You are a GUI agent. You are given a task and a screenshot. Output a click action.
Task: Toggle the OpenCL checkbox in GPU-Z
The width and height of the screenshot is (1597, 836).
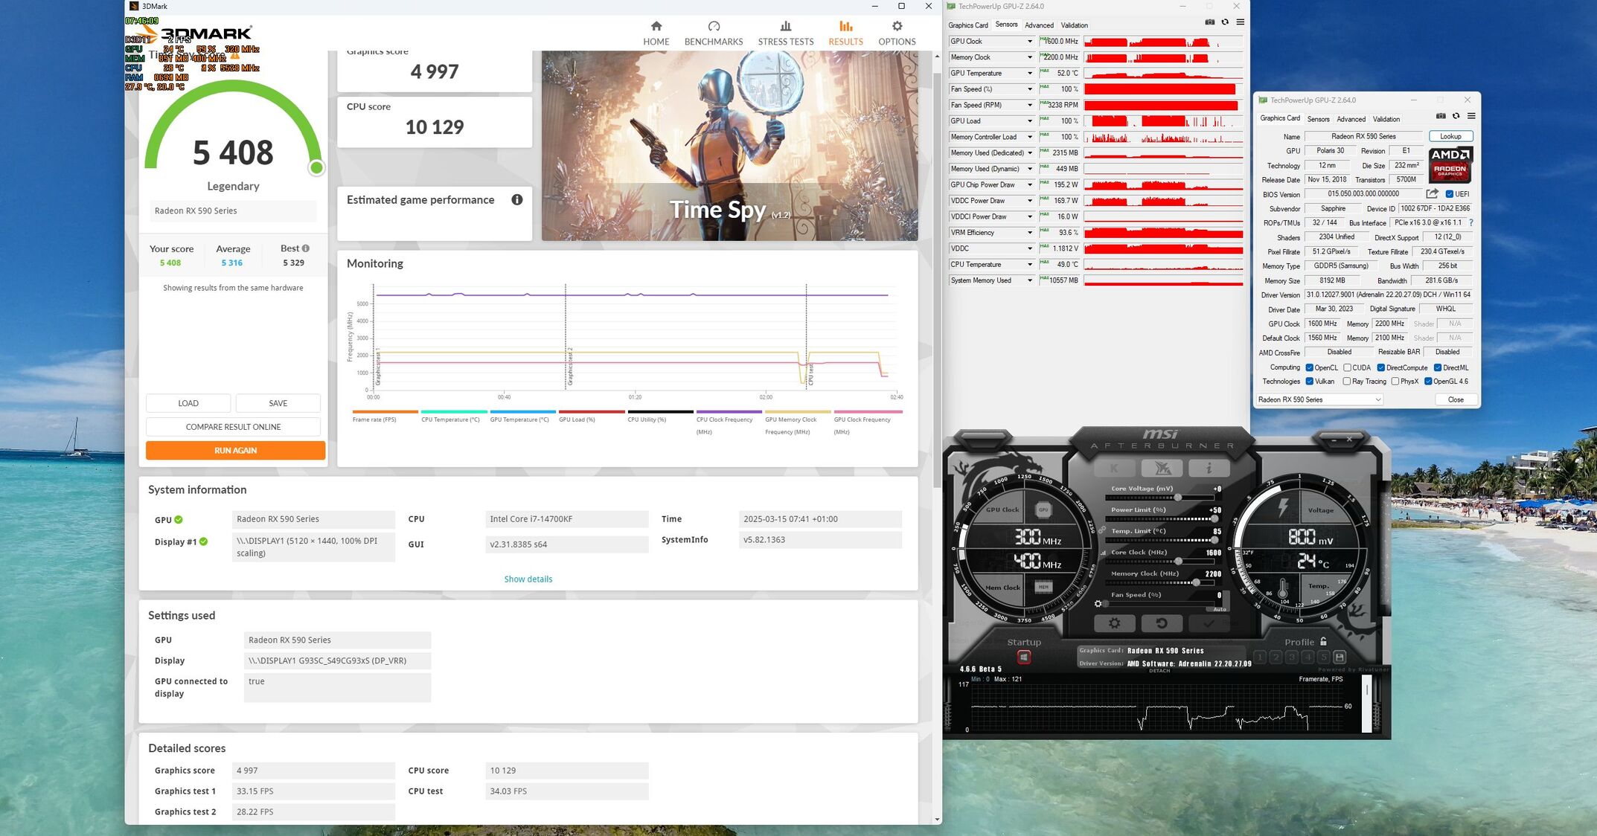(1309, 367)
